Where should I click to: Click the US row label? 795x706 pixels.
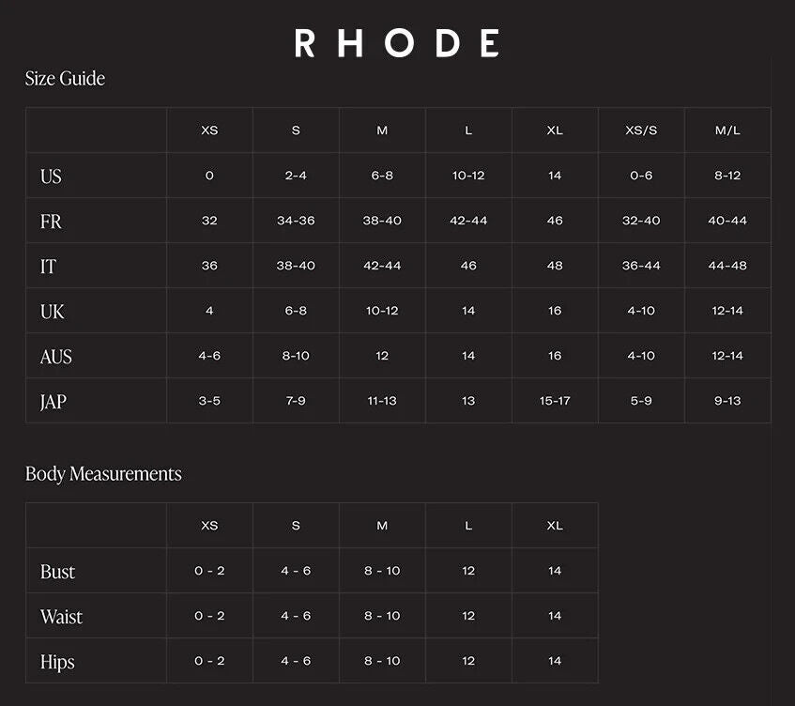point(51,176)
